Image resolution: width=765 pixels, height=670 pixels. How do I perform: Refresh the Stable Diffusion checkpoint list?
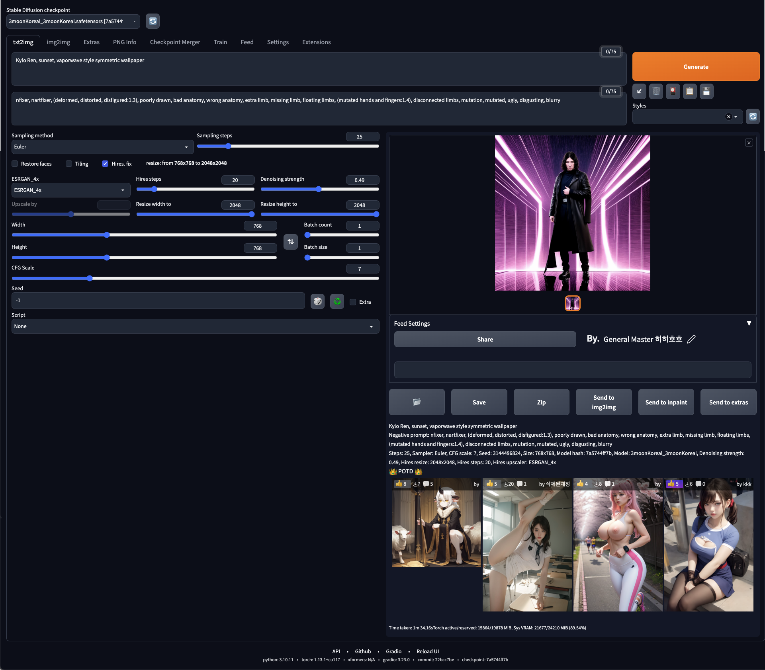tap(153, 21)
